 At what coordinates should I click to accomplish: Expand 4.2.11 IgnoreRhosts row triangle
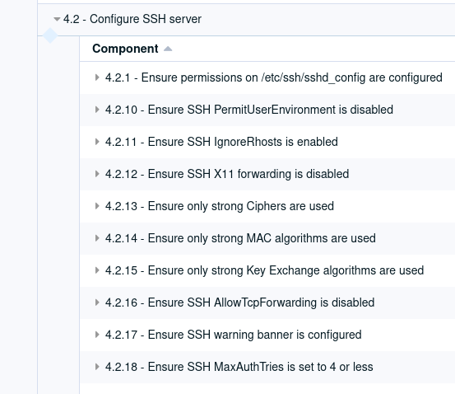pyautogui.click(x=97, y=142)
